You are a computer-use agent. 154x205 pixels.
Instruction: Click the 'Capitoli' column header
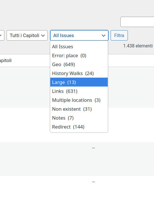tap(6, 61)
